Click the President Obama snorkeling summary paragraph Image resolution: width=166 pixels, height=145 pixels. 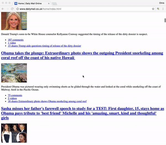81,88
